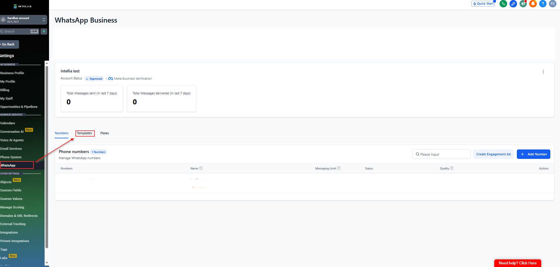Click the blue sparkle AI assistant icon

(513, 4)
